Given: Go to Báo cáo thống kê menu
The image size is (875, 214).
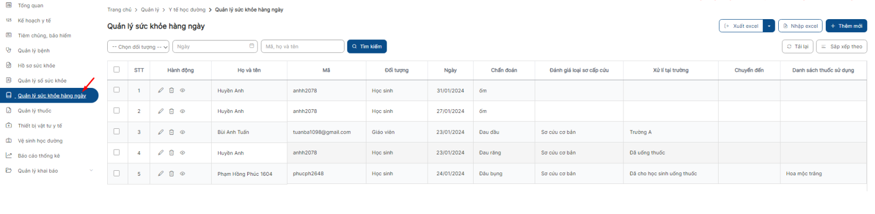Looking at the screenshot, I should tap(39, 156).
